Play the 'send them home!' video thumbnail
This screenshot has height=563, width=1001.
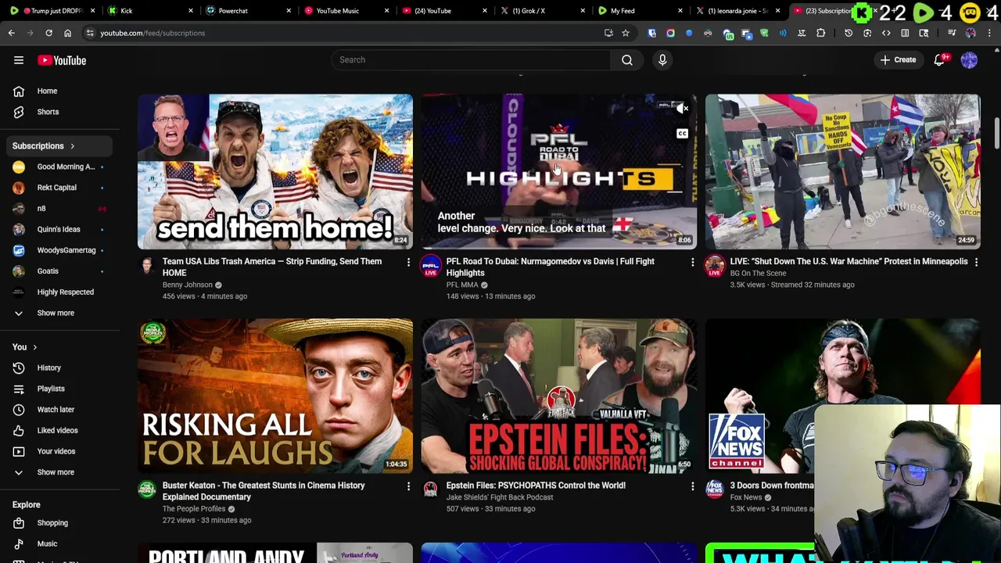click(275, 171)
